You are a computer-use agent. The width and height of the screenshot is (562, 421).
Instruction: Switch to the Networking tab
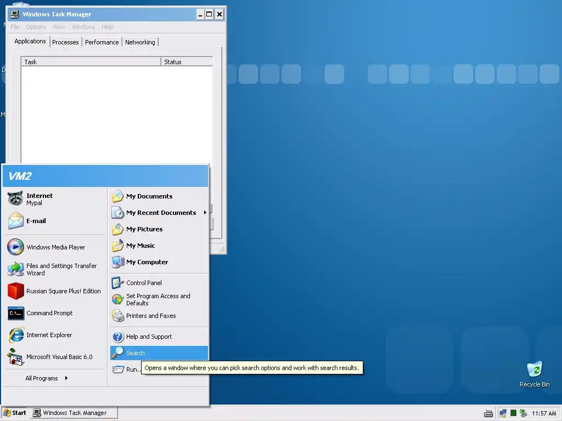click(x=140, y=42)
